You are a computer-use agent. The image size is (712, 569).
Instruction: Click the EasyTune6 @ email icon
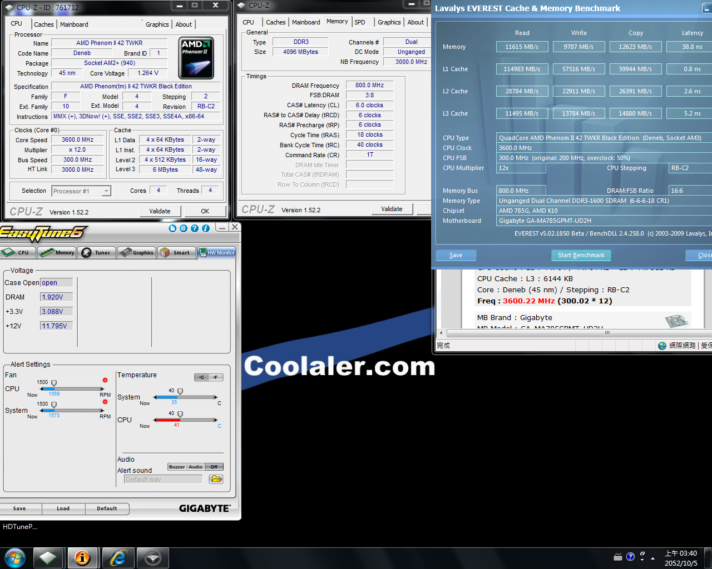[184, 228]
